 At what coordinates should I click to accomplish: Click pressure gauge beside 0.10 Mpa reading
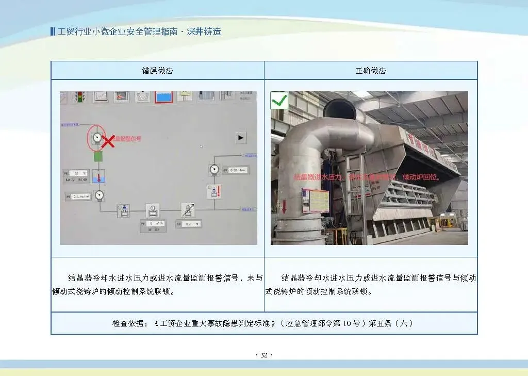(x=214, y=170)
